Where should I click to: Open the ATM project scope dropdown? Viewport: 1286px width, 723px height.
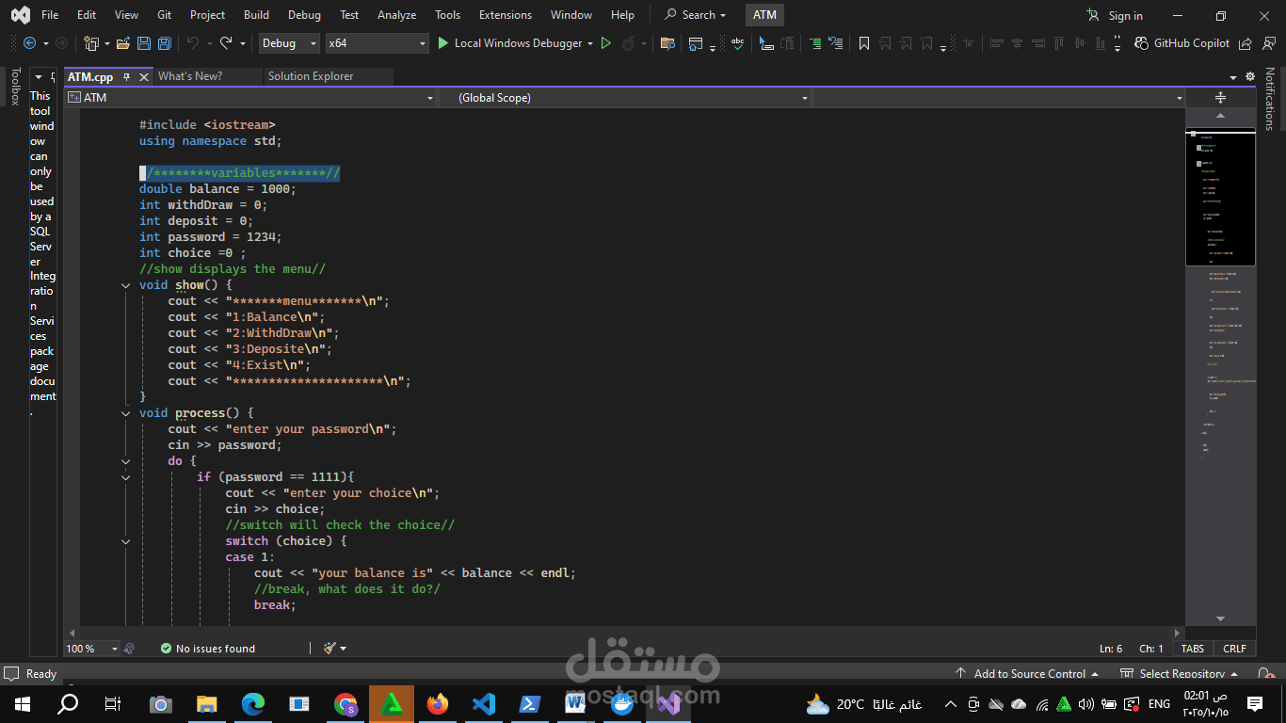250,98
